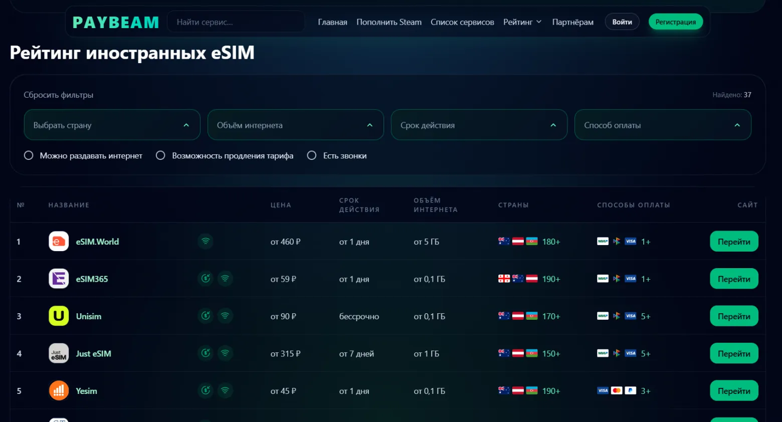Screen dimensions: 782x422
Task: Open the eSIM365 name link
Action: (92, 279)
